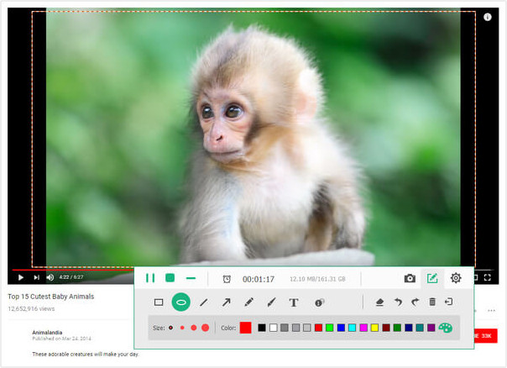This screenshot has height=368, width=507.
Task: Pick the magenta color swatch
Action: (x=363, y=328)
